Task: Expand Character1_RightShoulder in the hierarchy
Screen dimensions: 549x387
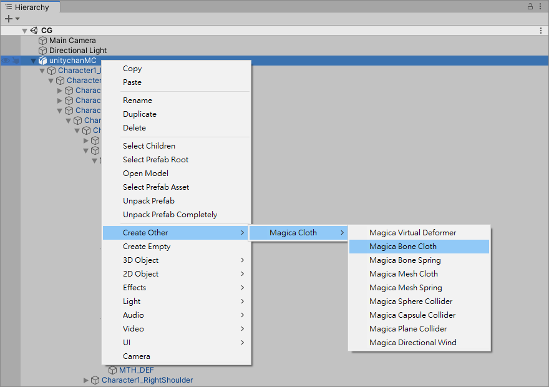Action: pos(86,380)
